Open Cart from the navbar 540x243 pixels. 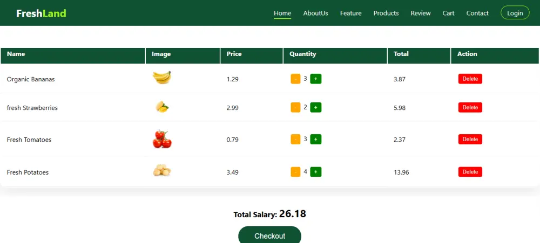point(448,13)
